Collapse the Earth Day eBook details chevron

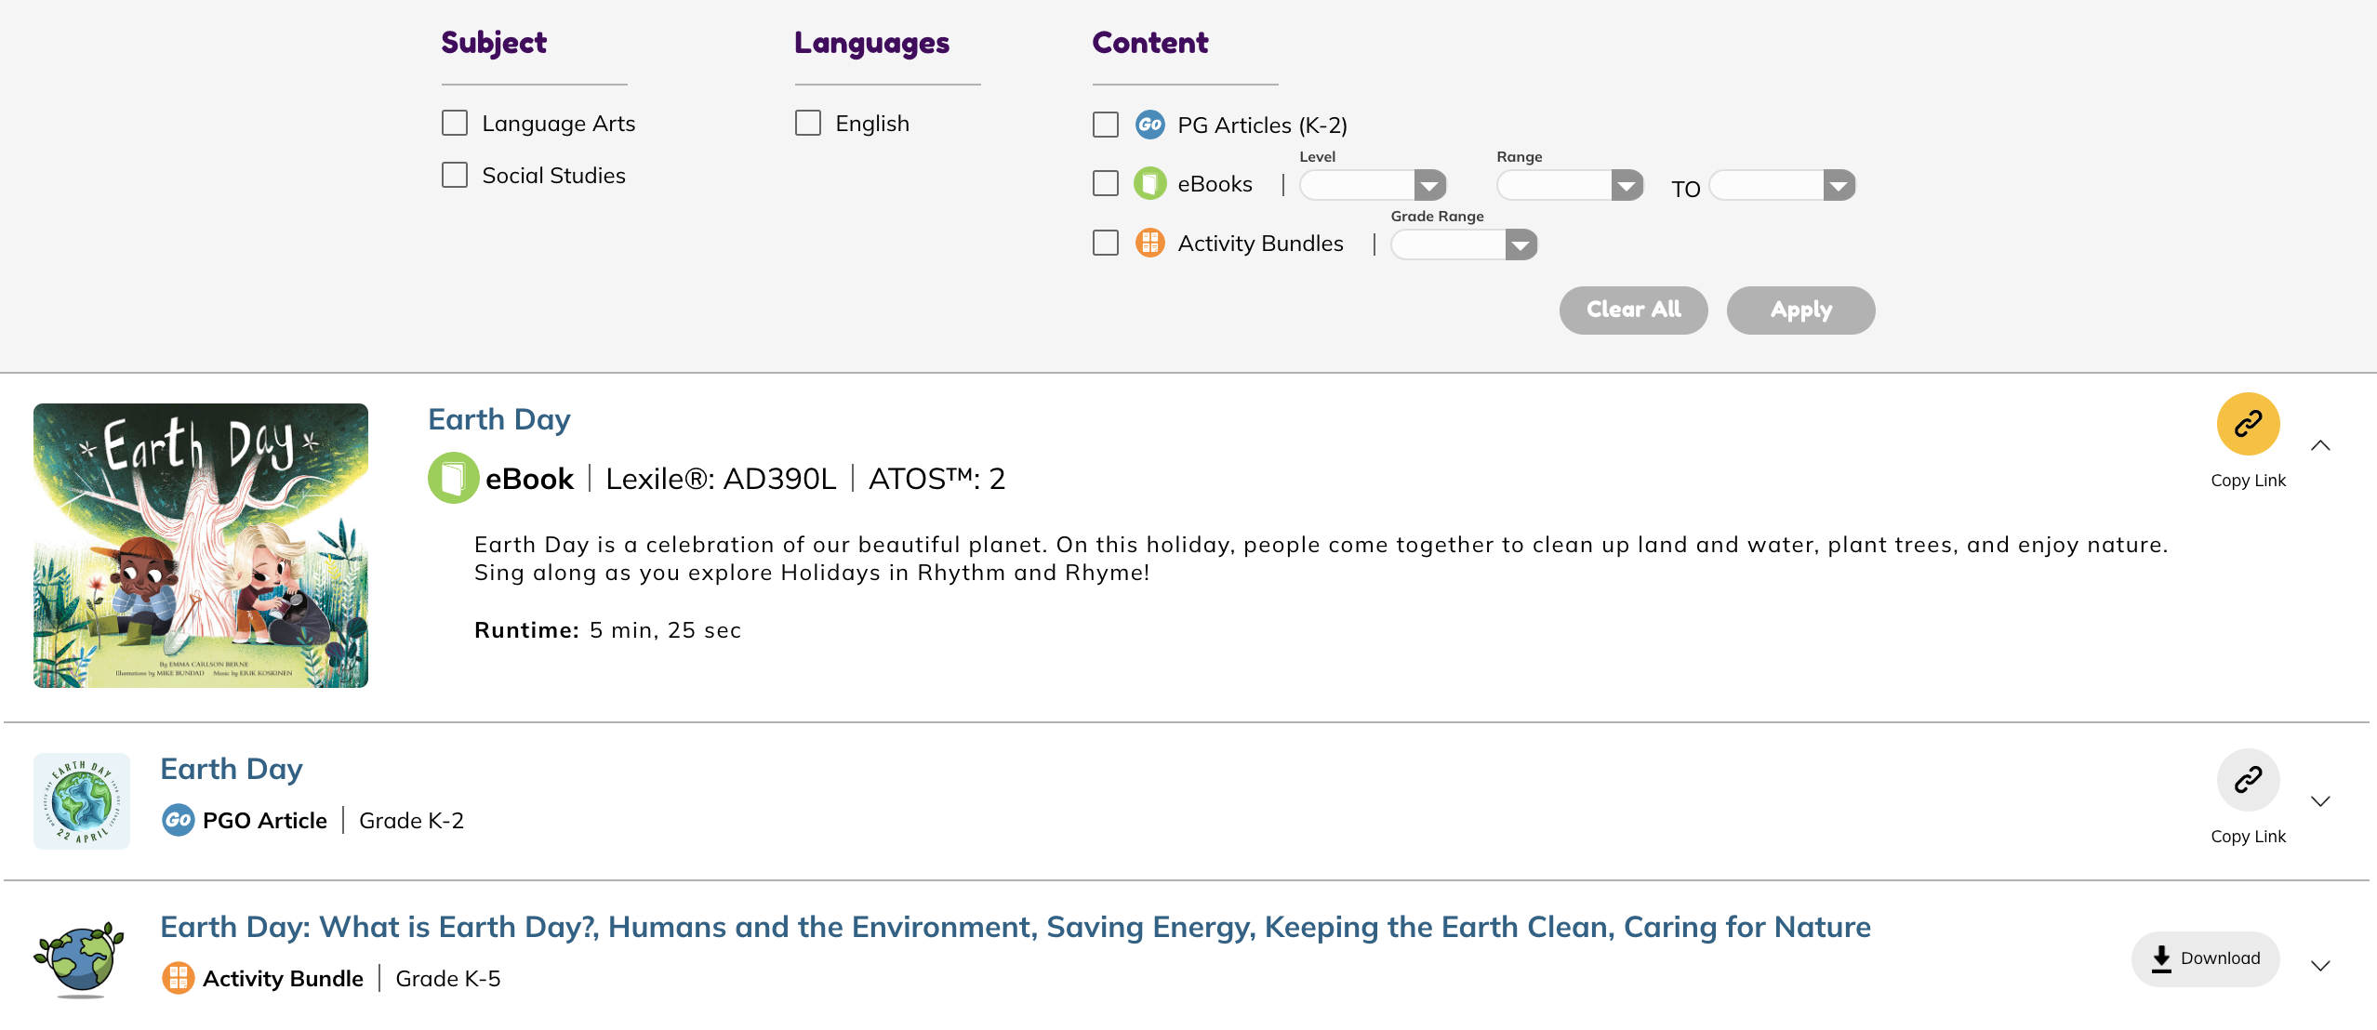[x=2320, y=445]
